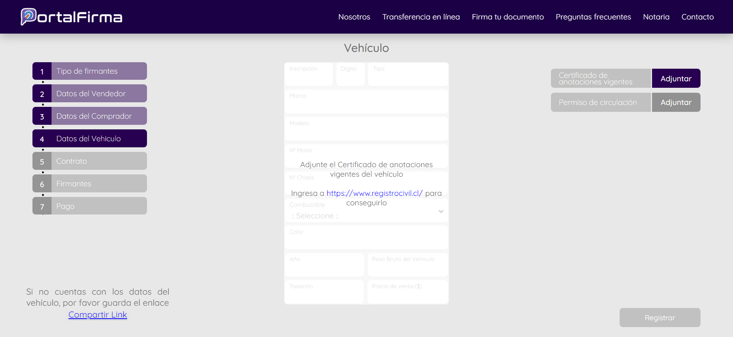Viewport: 733px width, 337px height.
Task: Select step 4 Datos del Vehiculo
Action: pyautogui.click(x=90, y=139)
